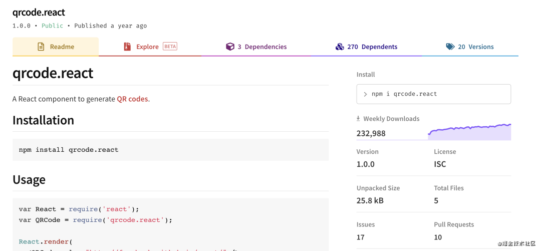Open the 20 Versions tab
The height and width of the screenshot is (251, 541).
point(475,47)
